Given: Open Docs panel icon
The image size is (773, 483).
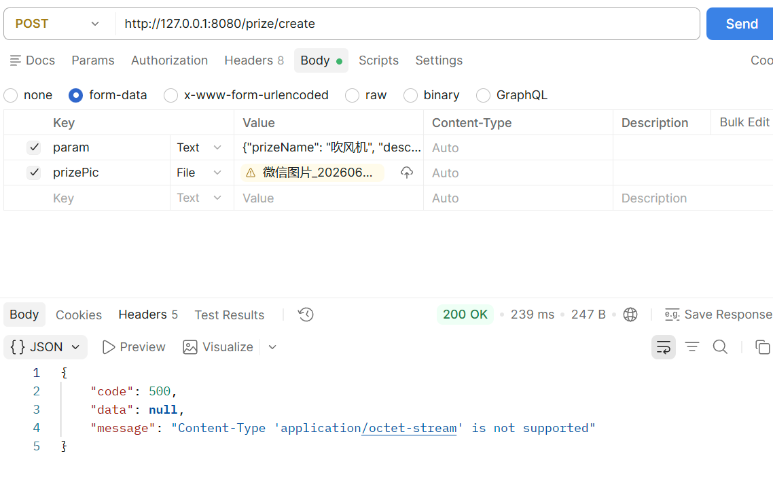Looking at the screenshot, I should point(15,60).
